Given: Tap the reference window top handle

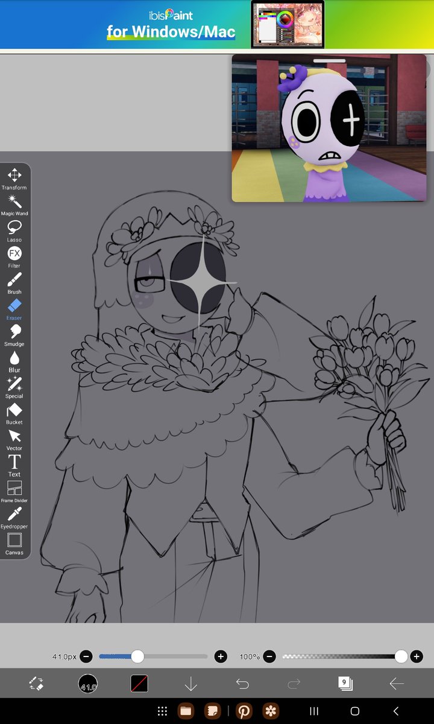Looking at the screenshot, I should pos(330,60).
